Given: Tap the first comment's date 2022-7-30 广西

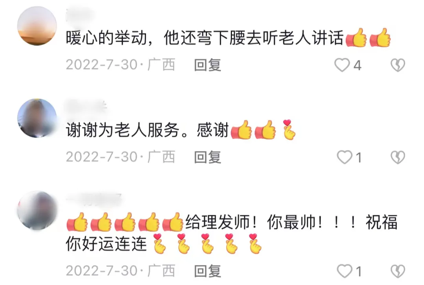Looking at the screenshot, I should tap(121, 65).
